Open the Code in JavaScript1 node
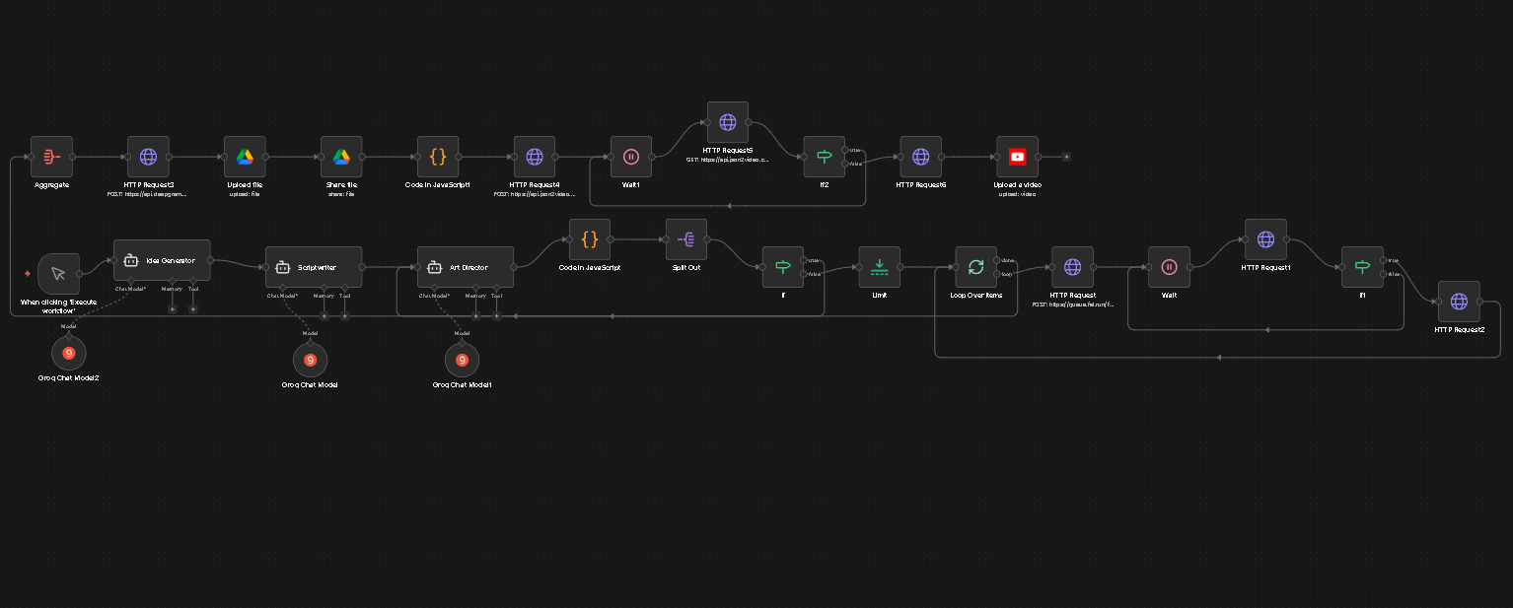Image resolution: width=1513 pixels, height=608 pixels. tap(438, 157)
